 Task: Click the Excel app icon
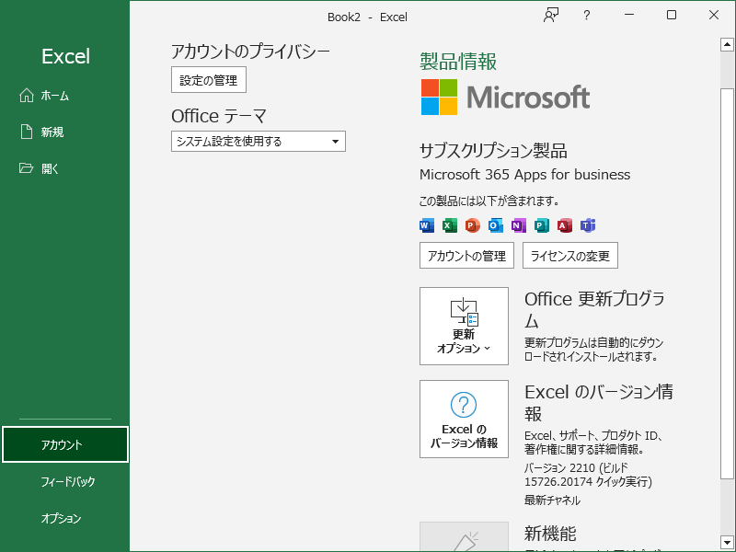pyautogui.click(x=450, y=225)
